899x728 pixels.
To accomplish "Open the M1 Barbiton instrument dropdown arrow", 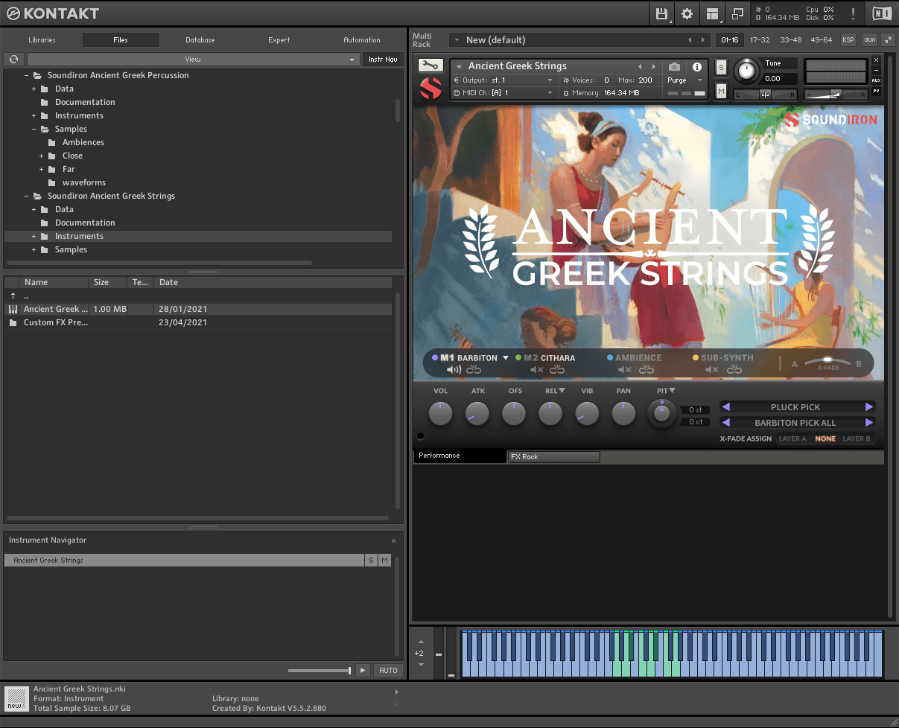I will [506, 358].
